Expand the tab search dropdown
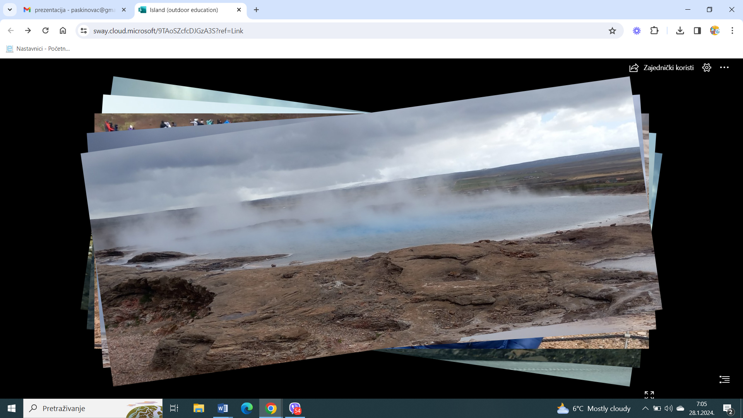 coord(10,10)
